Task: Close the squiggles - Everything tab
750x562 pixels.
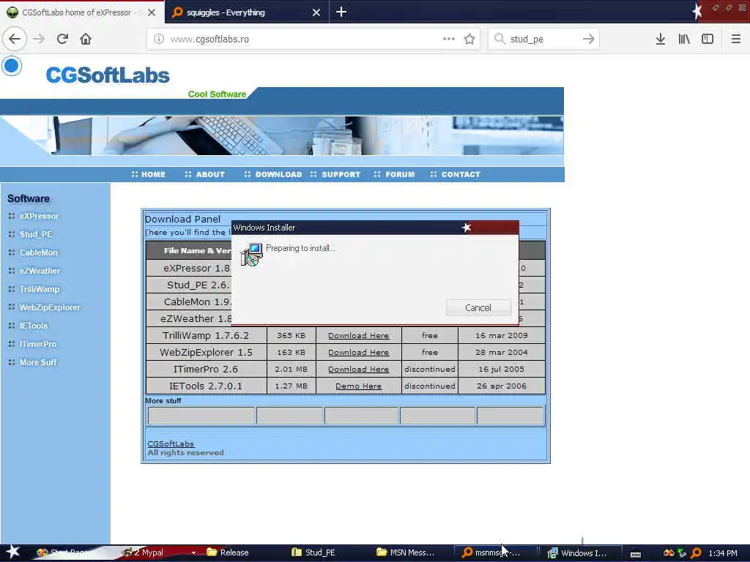Action: pyautogui.click(x=316, y=12)
